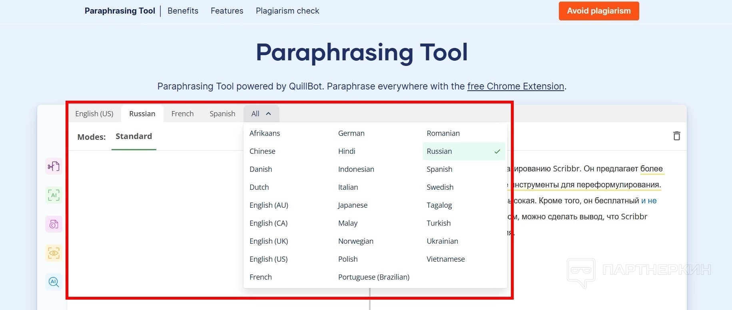Viewport: 732px width, 310px height.
Task: Choose Afrikaans from the language list
Action: 265,133
